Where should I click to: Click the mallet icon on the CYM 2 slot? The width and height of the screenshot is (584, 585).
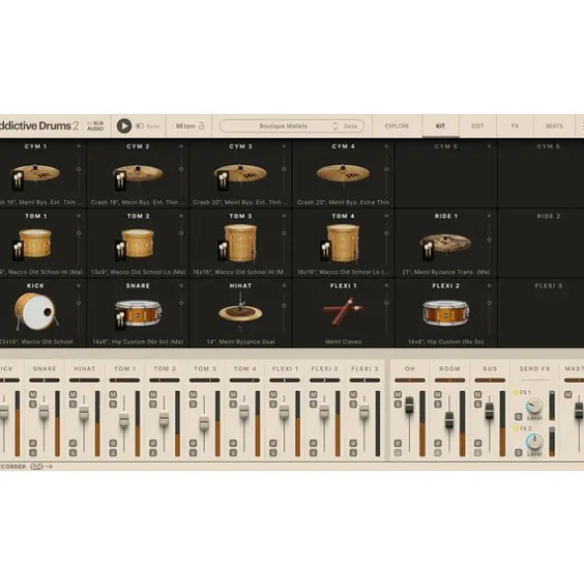(120, 181)
